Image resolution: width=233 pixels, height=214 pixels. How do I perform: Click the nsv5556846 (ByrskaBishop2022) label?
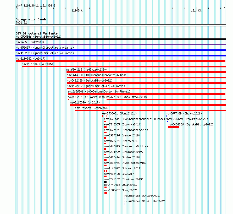click(38, 37)
